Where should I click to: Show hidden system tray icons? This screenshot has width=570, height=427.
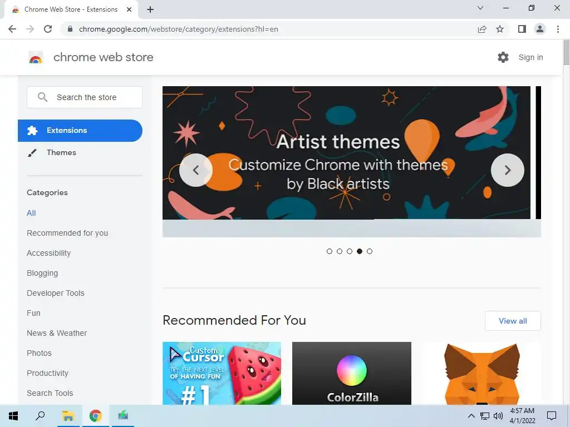[471, 416]
